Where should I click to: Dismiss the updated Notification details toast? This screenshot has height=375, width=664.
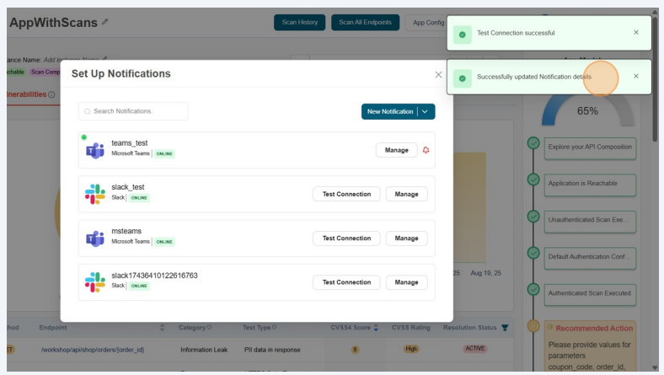(636, 77)
